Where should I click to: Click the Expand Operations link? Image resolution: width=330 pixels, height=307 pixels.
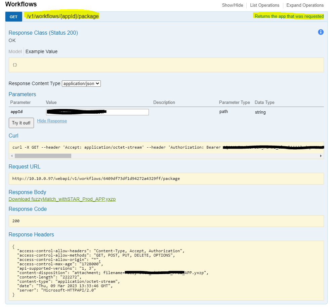click(305, 5)
